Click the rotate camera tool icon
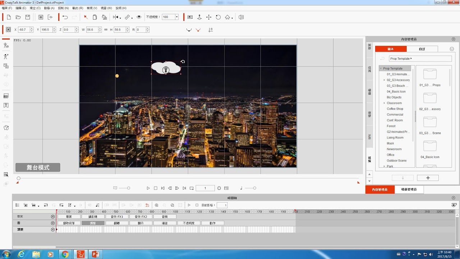Screen dimensions: 460x259 click(218, 17)
